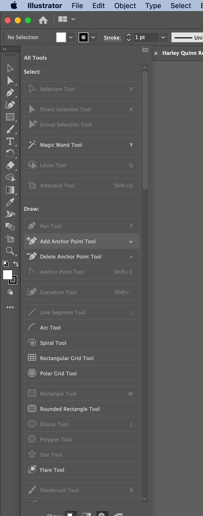This screenshot has width=203, height=516.
Task: Open the stroke weight dropdown next to 1 pt
Action: point(163,37)
